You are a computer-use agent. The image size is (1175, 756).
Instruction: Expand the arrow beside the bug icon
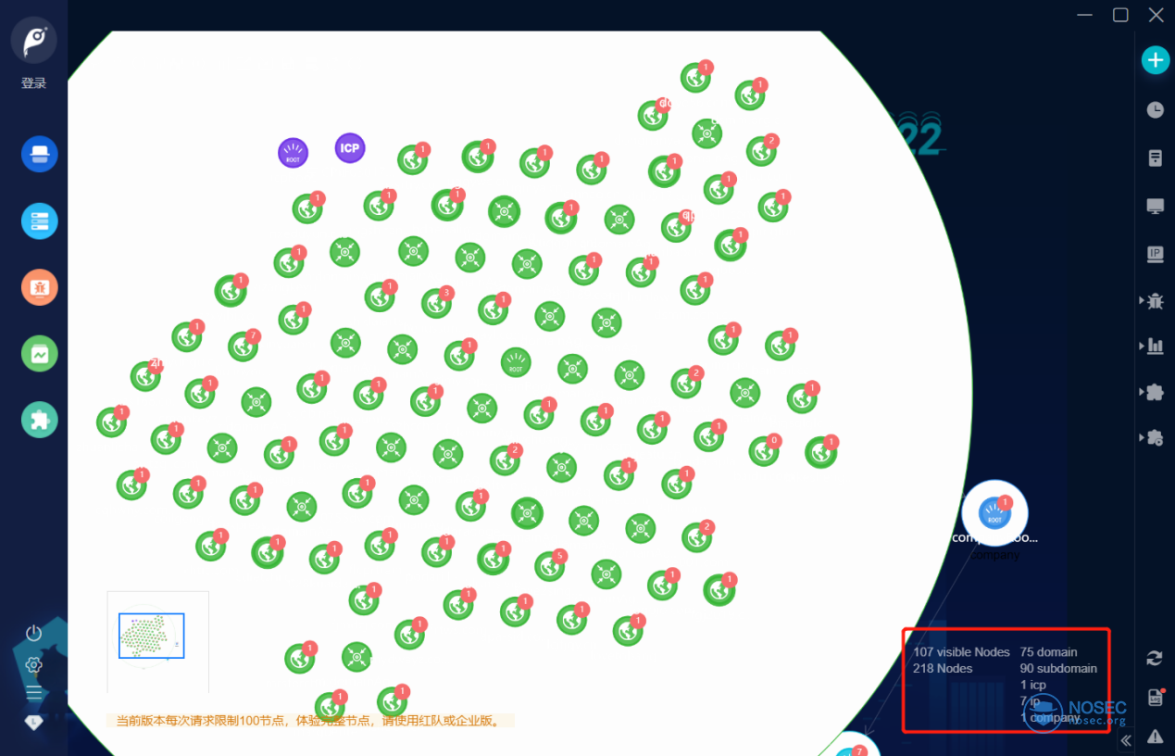1141,300
